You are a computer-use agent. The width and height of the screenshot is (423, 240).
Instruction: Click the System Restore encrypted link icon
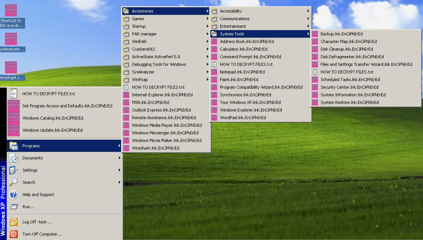[315, 103]
